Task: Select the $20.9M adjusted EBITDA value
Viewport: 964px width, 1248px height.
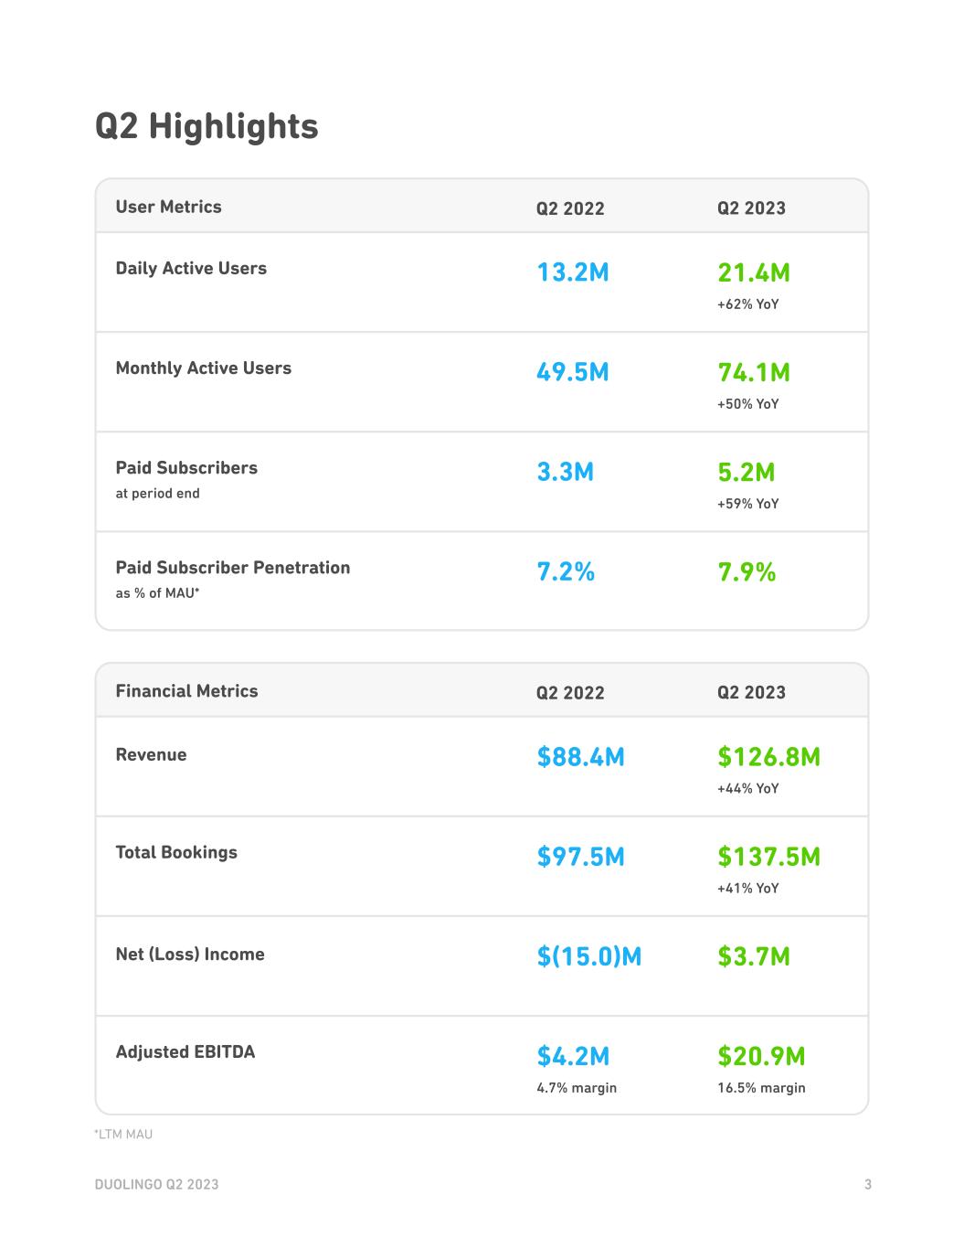Action: tap(761, 1056)
